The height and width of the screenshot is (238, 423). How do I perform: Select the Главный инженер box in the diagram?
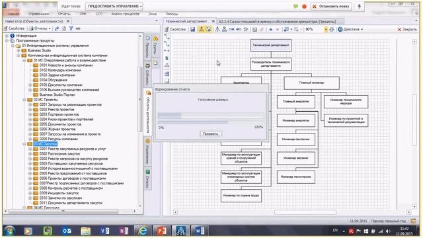[x=311, y=83]
